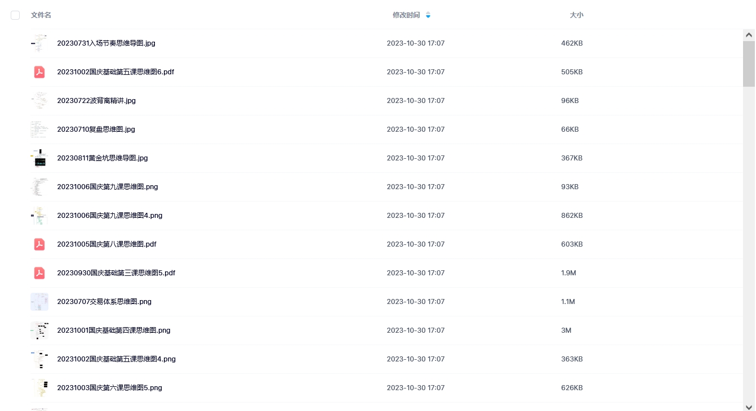The image size is (756, 411).
Task: Open file 20230710复盘思维图.jpg
Action: pyautogui.click(x=96, y=129)
